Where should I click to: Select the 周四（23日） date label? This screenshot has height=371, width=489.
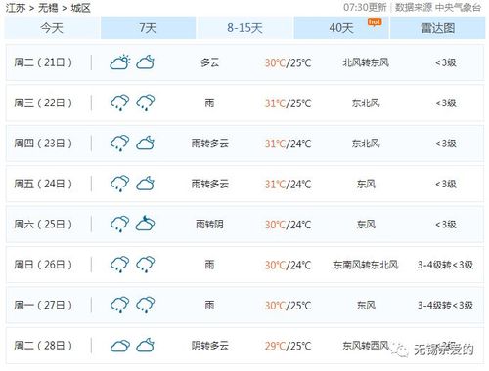tap(43, 144)
